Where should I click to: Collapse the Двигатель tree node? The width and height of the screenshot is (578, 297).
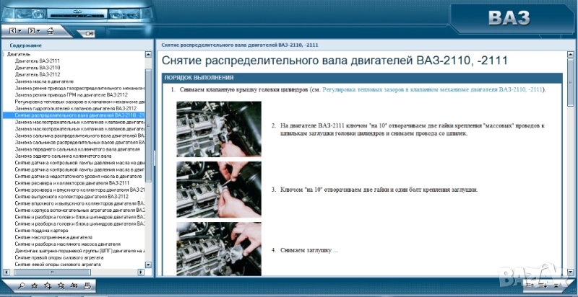(x=3, y=54)
